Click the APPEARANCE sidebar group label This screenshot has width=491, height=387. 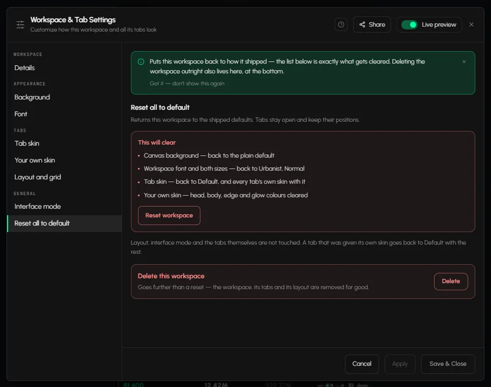[x=29, y=84]
